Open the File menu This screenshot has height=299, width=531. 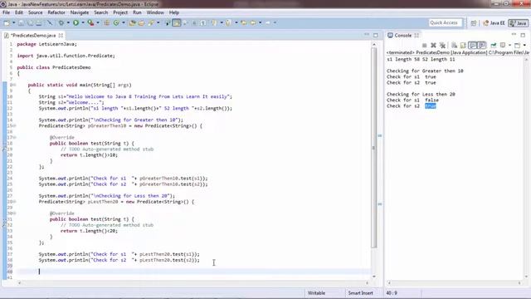pos(6,12)
